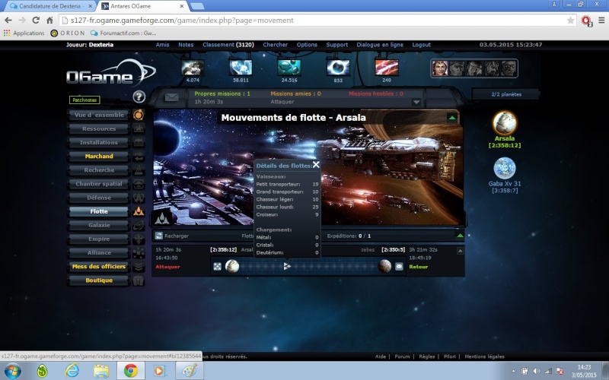Click the target moon image in fleet row
Image resolution: width=609 pixels, height=380 pixels.
click(x=384, y=267)
